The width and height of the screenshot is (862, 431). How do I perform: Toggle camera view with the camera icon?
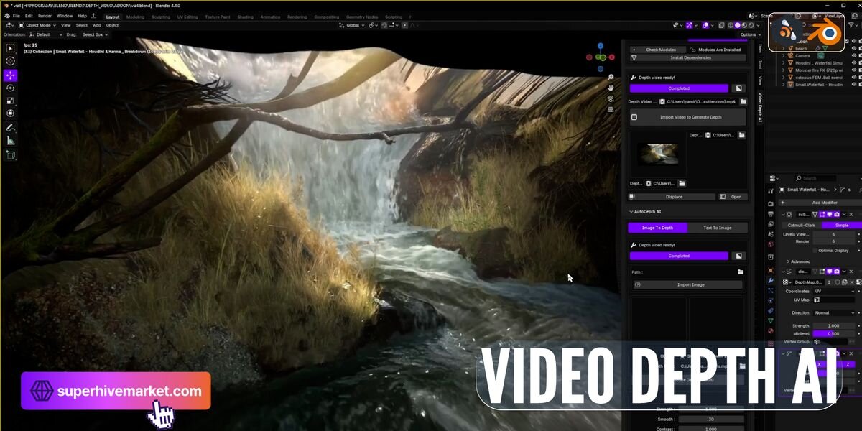click(x=610, y=98)
